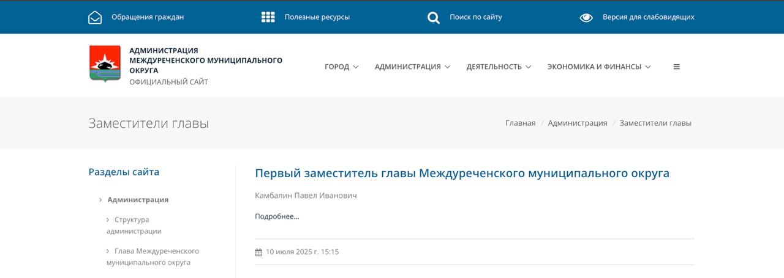Click chevron next to АДМИНИСТРАЦИЯ menu
This screenshot has width=784, height=278.
coord(448,67)
